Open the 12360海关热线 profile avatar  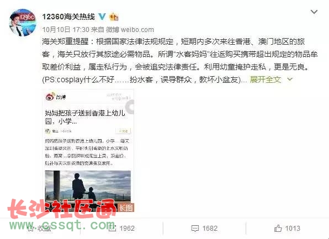(23, 23)
